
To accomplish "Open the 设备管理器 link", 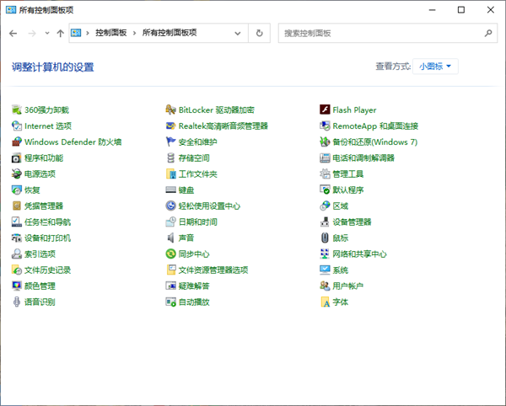I will point(352,222).
